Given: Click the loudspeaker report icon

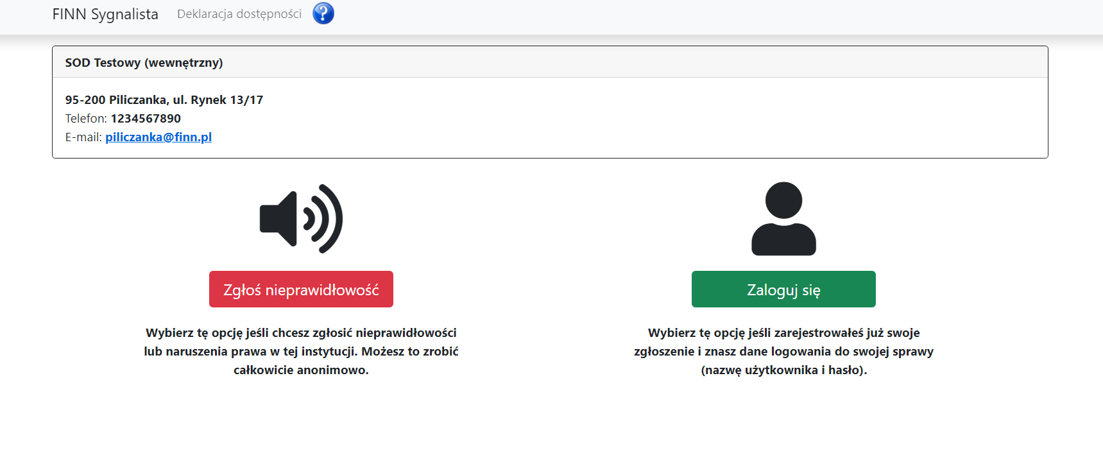Looking at the screenshot, I should pos(301,219).
